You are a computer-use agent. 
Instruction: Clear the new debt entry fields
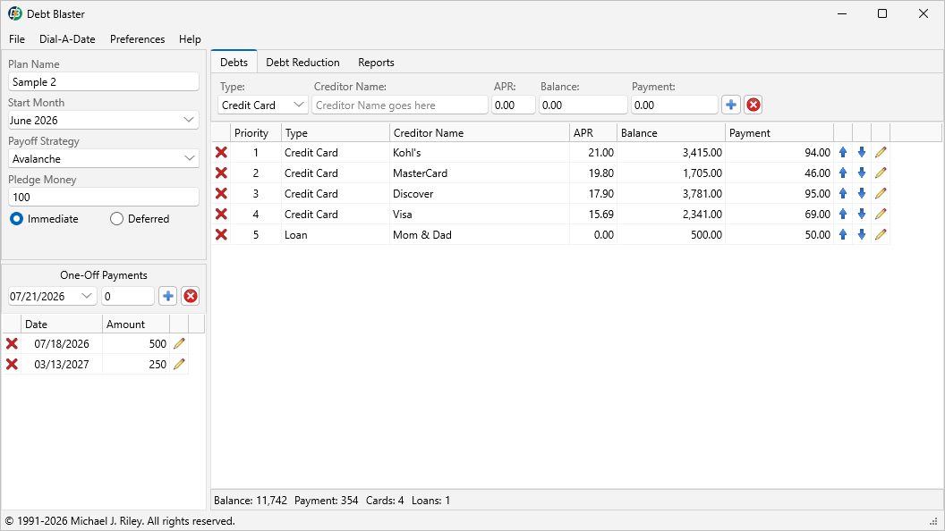click(753, 105)
